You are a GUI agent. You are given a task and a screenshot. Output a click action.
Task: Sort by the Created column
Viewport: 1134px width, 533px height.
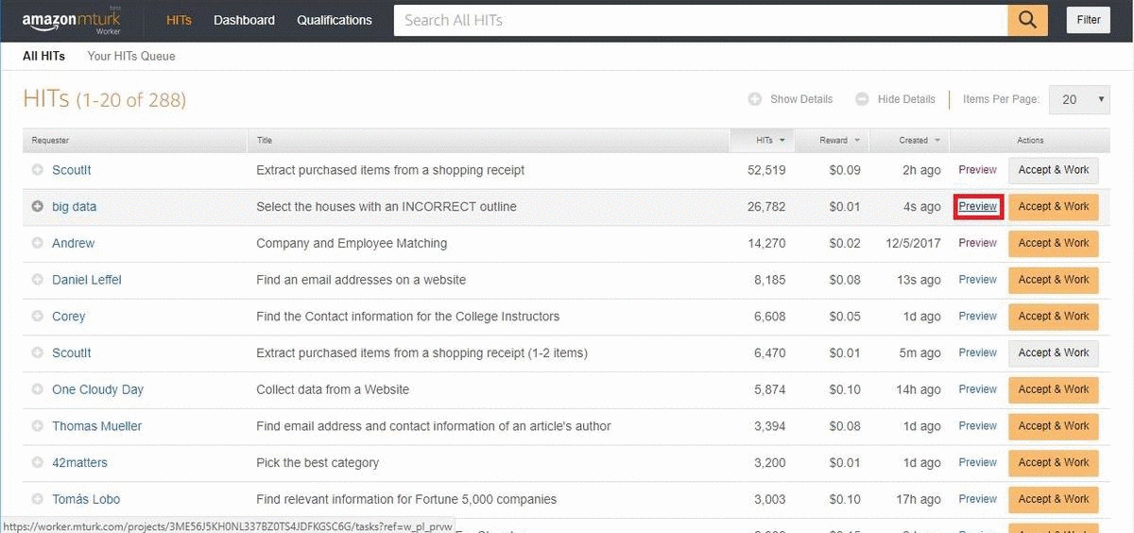(x=910, y=140)
